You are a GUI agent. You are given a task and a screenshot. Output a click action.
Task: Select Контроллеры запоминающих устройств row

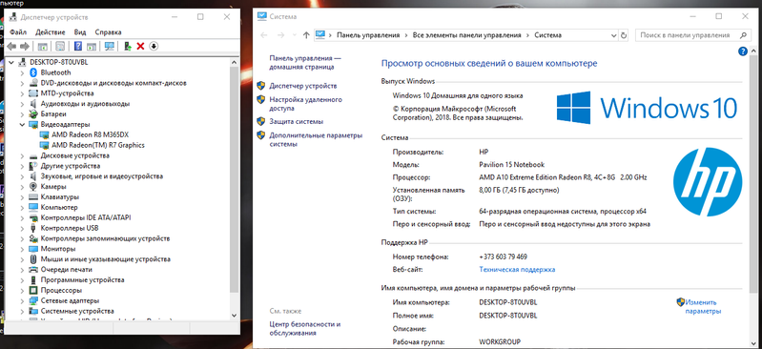coord(105,238)
